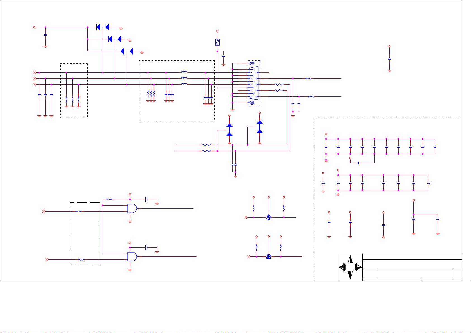This screenshot has width=471, height=333.
Task: Pick the lower MOSFET transistor symbol
Action: point(269,256)
